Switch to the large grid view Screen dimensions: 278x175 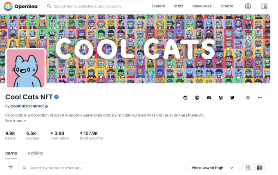248,168
